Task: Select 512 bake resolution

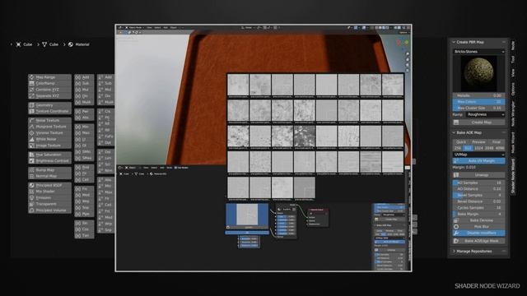Action: point(468,148)
